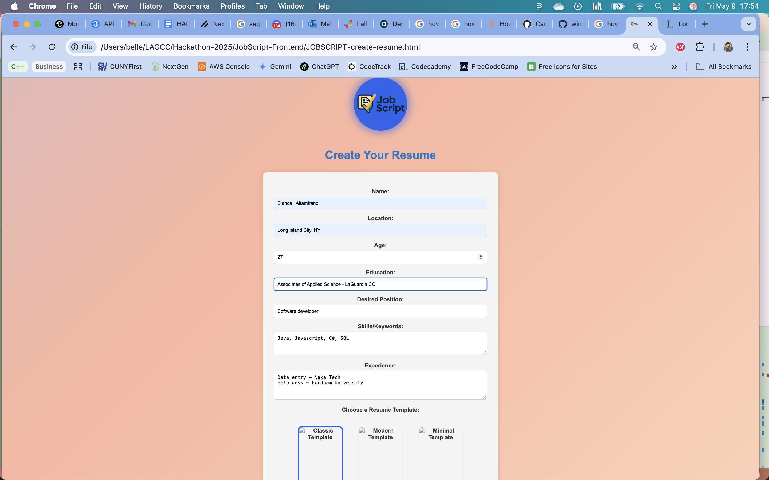This screenshot has width=769, height=480.
Task: Click the JobScript logo
Action: 380,104
